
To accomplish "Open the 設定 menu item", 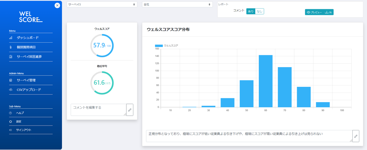I will (x=19, y=121).
